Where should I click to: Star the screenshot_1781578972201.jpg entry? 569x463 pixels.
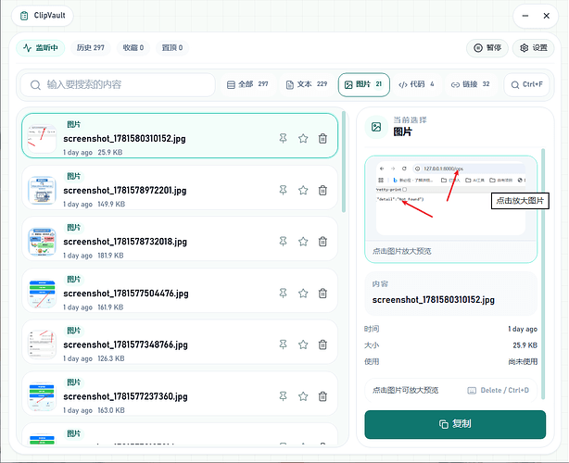(303, 190)
